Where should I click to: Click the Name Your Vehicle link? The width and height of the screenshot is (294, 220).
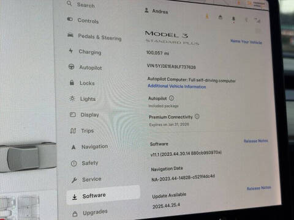coord(246,42)
